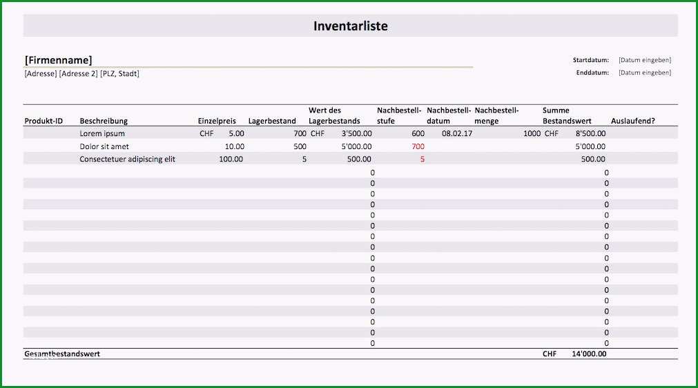The image size is (698, 388).
Task: Select stock value 3'500.00 cell
Action: (x=356, y=133)
